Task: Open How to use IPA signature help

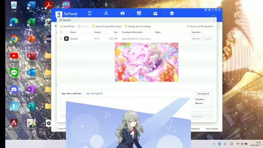Action: [200, 26]
